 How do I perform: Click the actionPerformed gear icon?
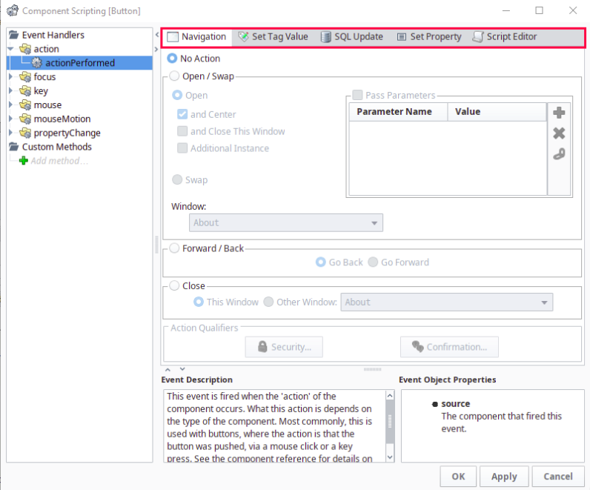[36, 63]
